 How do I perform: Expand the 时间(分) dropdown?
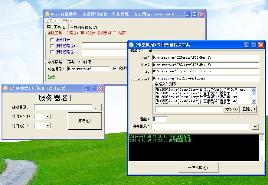click(47, 126)
